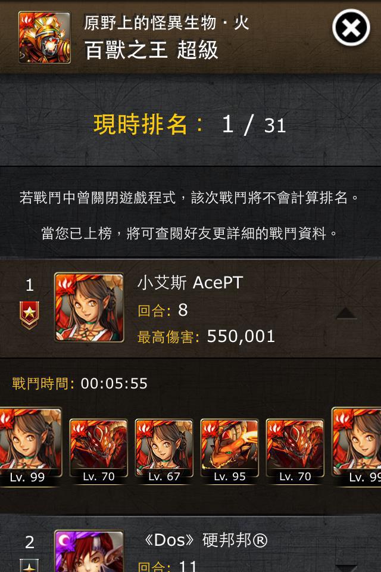Tap the stage title 百獸之王 超級
The width and height of the screenshot is (381, 572).
coord(151,50)
